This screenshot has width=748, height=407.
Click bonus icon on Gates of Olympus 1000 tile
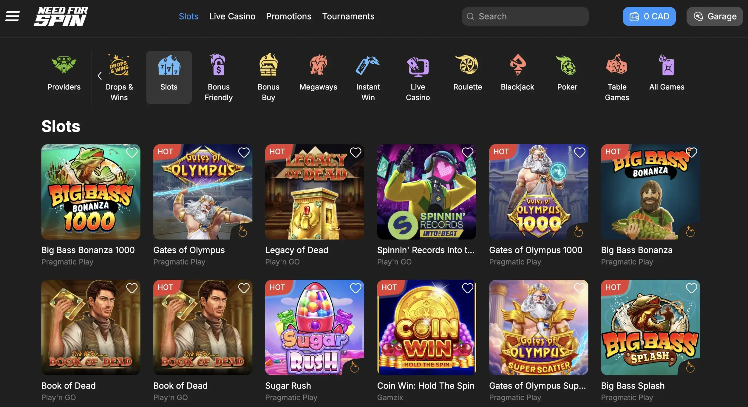(579, 232)
